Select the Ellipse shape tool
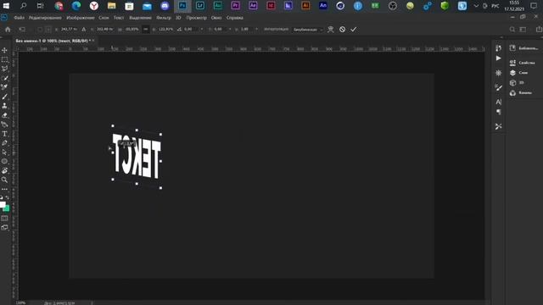 coord(4,161)
